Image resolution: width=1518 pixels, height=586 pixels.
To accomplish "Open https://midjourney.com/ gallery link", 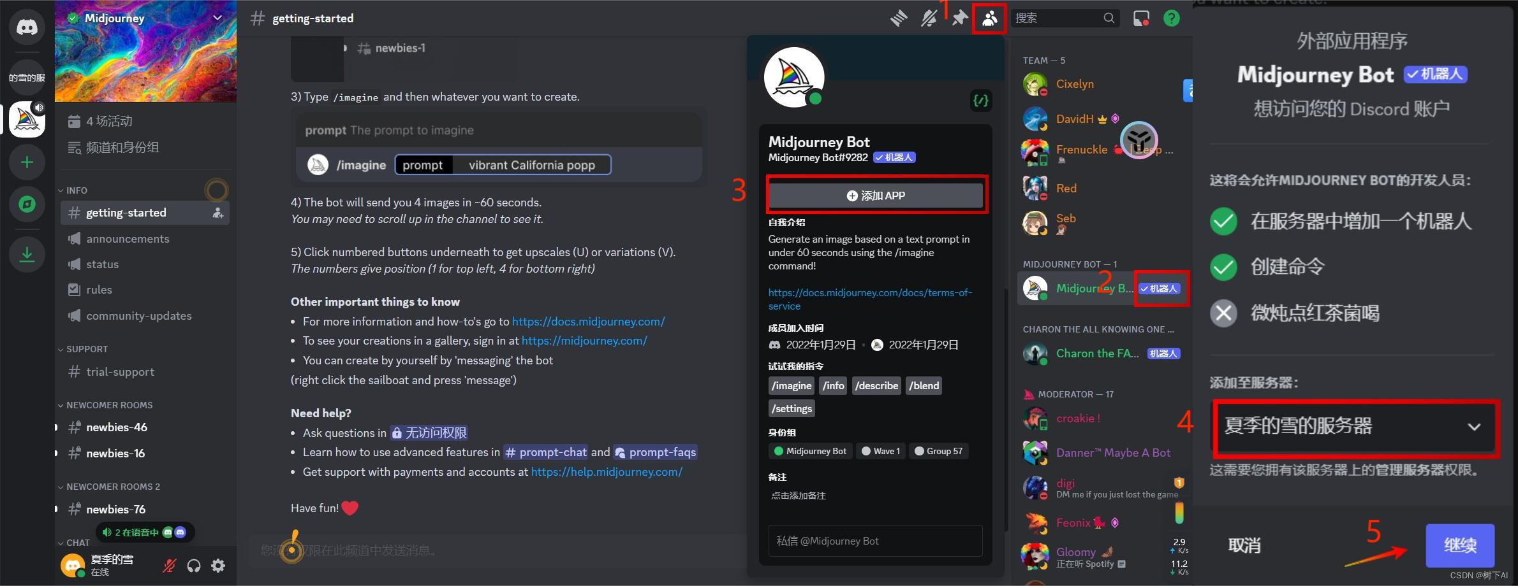I will (x=584, y=341).
